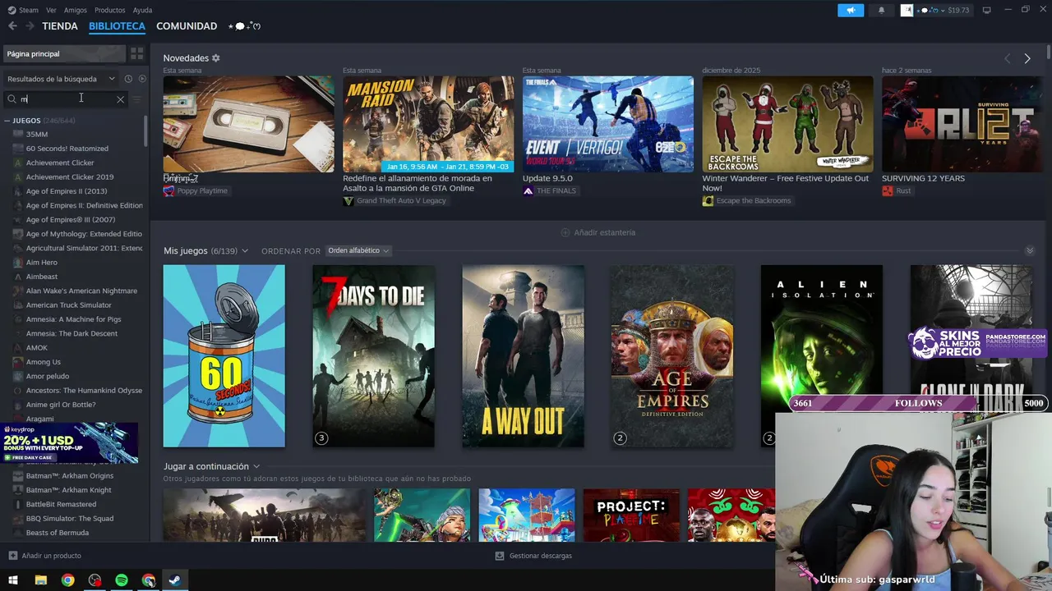Select the BIBLIOTECA tab
Screen dimensions: 1052x591
117,26
